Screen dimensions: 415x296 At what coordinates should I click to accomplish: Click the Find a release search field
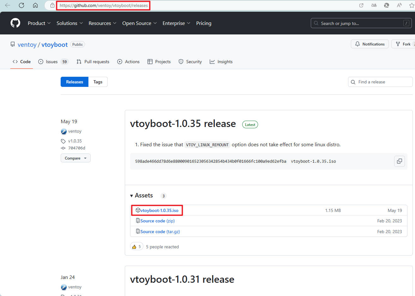coord(382,82)
